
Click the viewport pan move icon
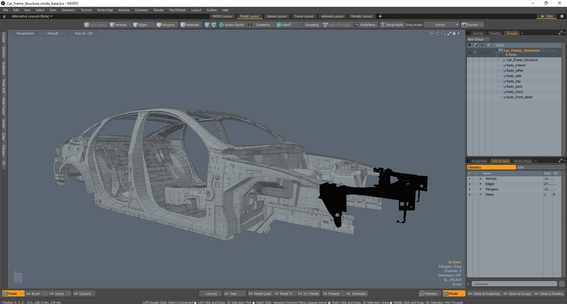point(432,34)
